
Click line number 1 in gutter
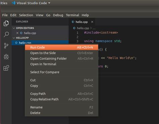pos(77,33)
